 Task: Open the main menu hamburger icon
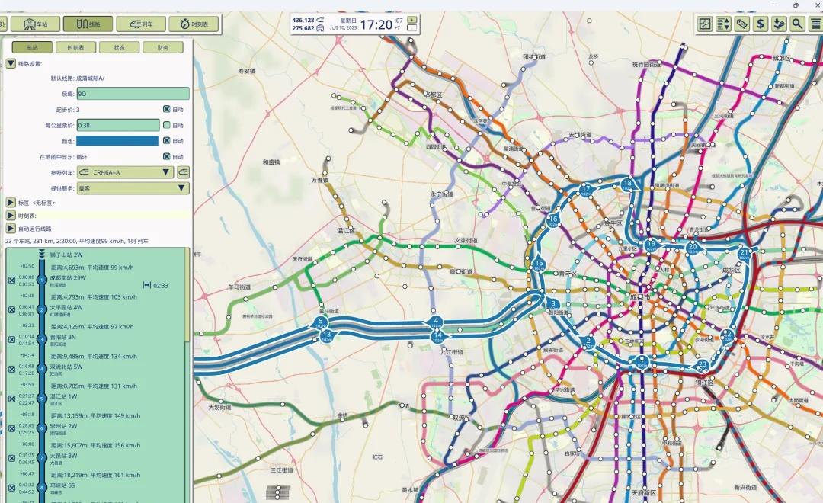coord(815,24)
